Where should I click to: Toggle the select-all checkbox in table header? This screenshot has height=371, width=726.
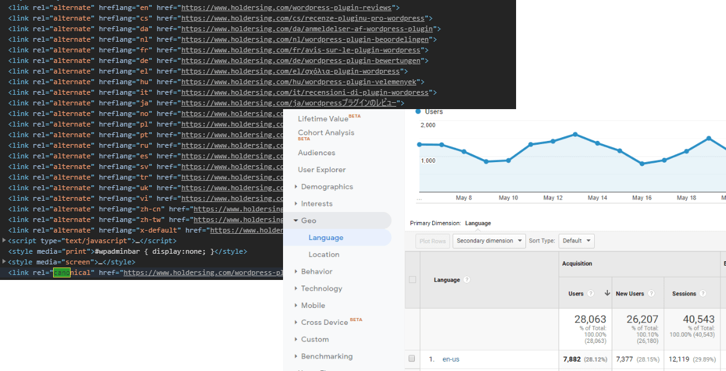pyautogui.click(x=412, y=279)
